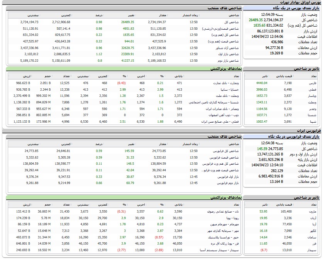Open "نان - صنایع غذایی رضوی" symbol
The height and width of the screenshot is (260, 325).
[x=223, y=211]
